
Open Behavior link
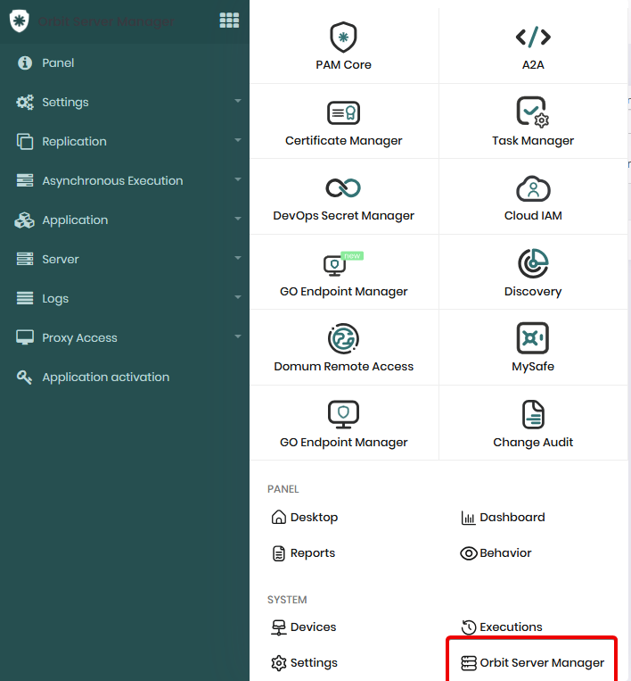(x=496, y=553)
